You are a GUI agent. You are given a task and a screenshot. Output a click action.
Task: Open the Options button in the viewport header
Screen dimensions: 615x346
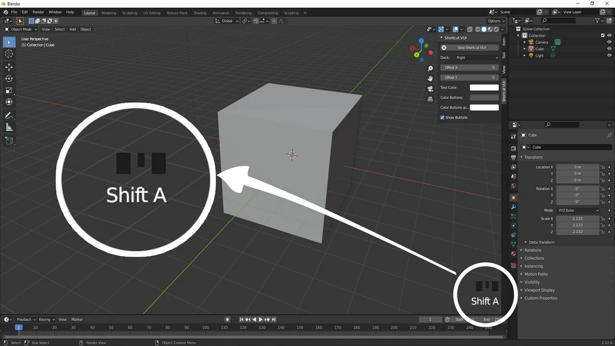(496, 21)
